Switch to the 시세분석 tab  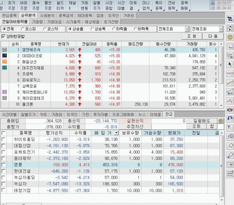(x=47, y=15)
